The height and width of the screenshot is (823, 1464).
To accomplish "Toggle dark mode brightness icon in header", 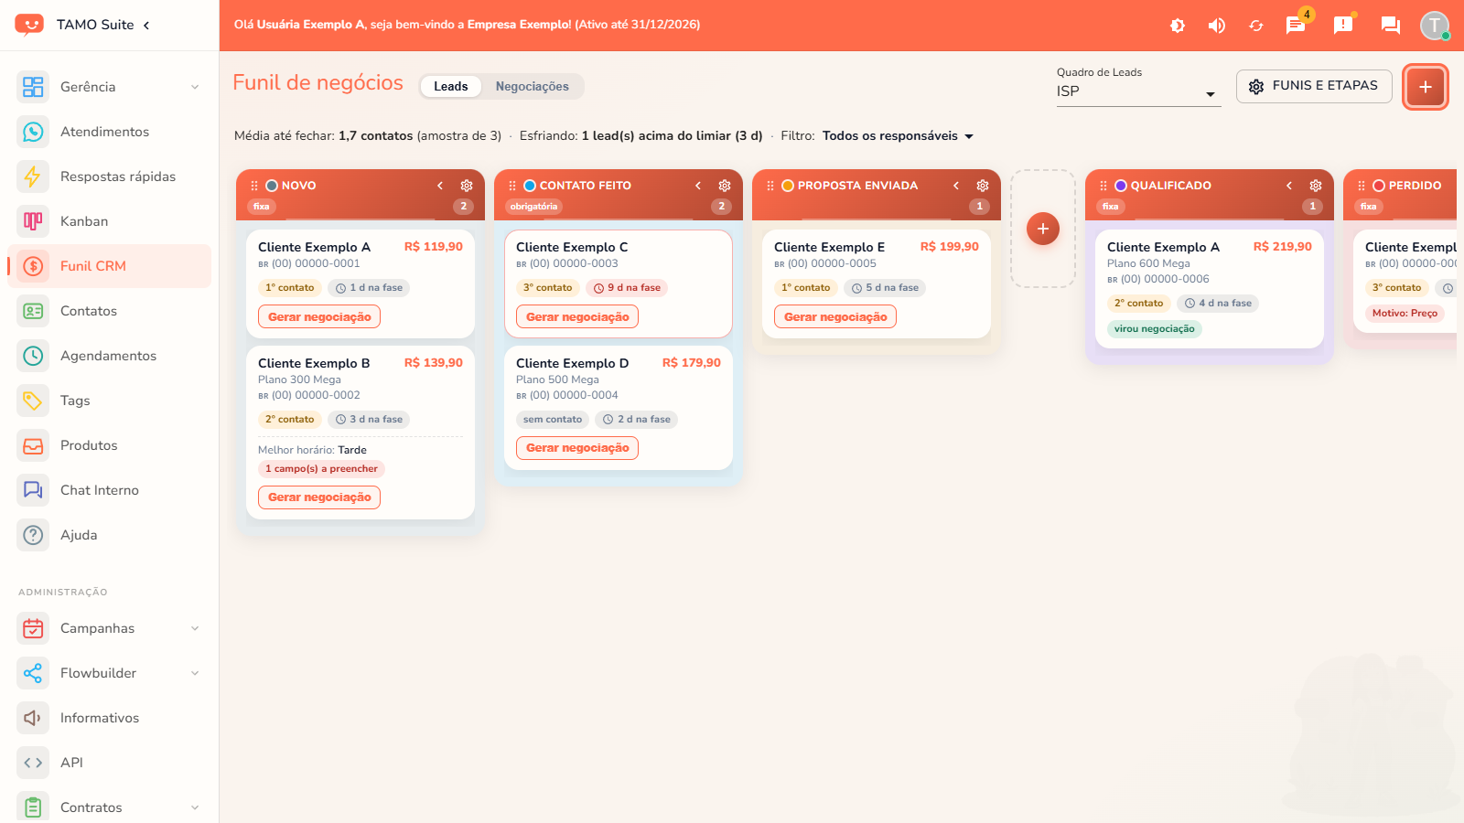I will (1178, 26).
